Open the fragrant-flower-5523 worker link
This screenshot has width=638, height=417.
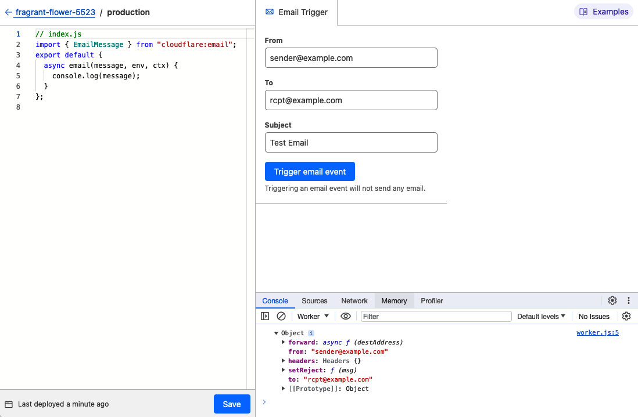(55, 13)
